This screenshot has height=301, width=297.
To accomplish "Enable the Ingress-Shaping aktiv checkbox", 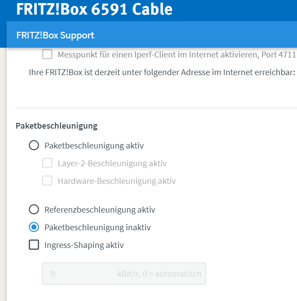I will point(34,245).
